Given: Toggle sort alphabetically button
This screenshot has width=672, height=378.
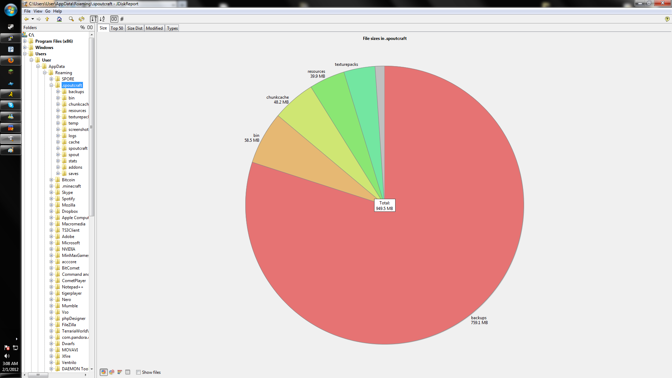Looking at the screenshot, I should (102, 19).
